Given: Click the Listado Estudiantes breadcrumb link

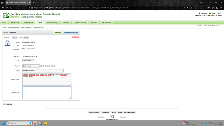Looking at the screenshot, I should 13,27.
